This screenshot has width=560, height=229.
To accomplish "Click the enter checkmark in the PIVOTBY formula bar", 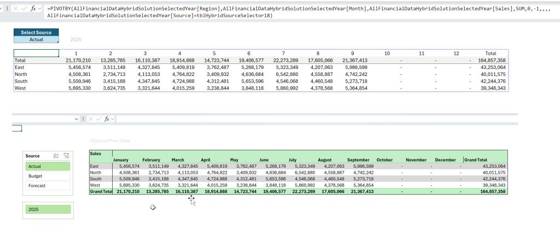I will (x=24, y=9).
